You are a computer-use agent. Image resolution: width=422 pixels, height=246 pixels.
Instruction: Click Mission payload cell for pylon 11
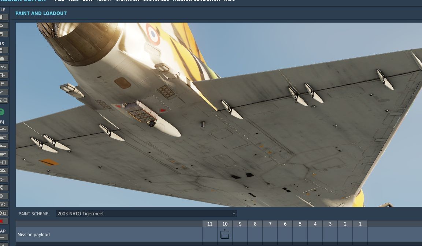pyautogui.click(x=210, y=234)
